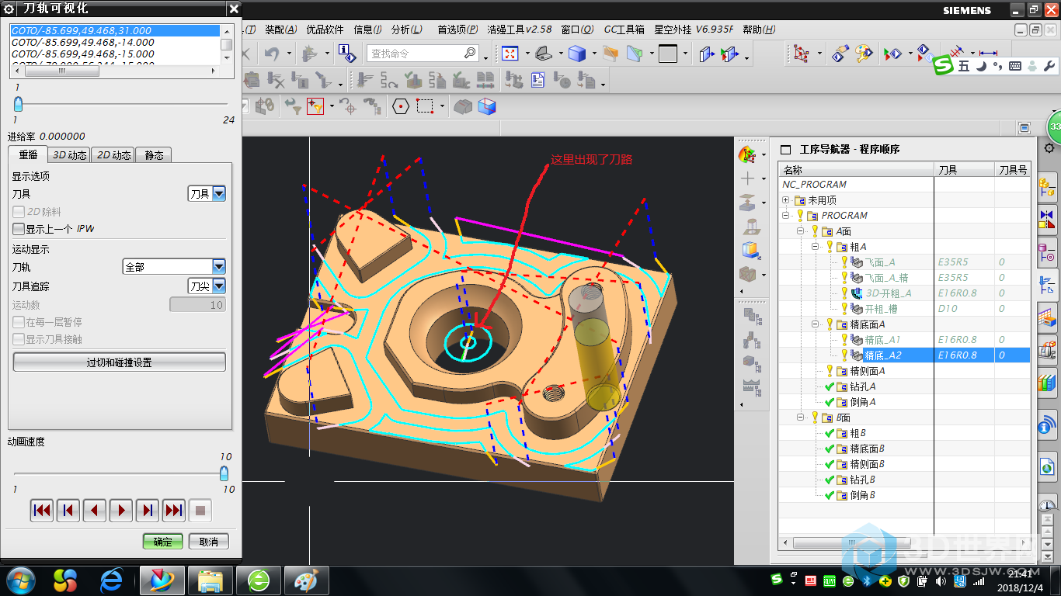The image size is (1061, 596).
Task: Click the skip to end playback button
Action: pos(174,511)
